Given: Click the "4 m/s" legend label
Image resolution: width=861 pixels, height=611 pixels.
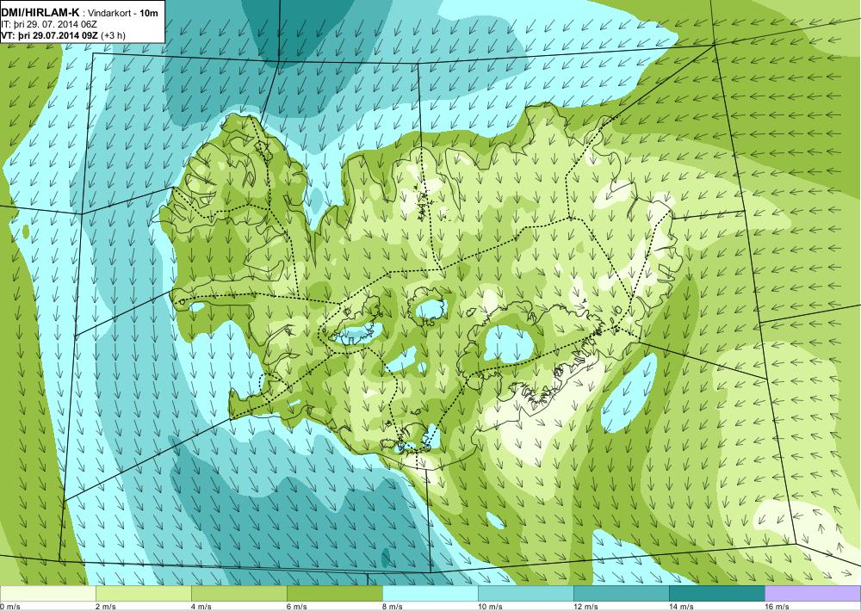Looking at the screenshot, I should [201, 607].
